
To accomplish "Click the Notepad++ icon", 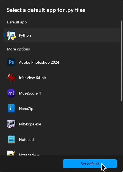I will [x=11, y=153].
